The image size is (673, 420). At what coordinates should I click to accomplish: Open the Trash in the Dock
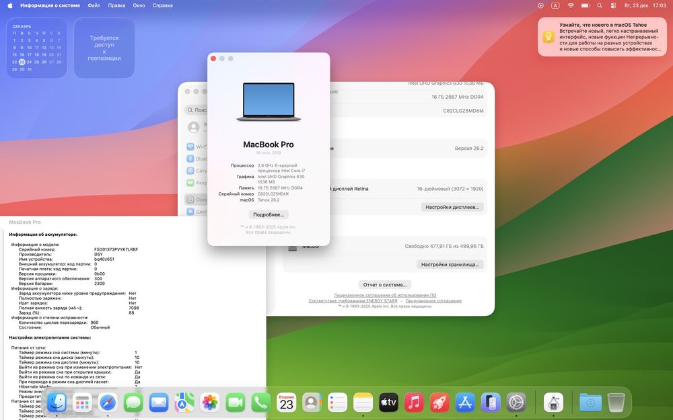point(616,403)
